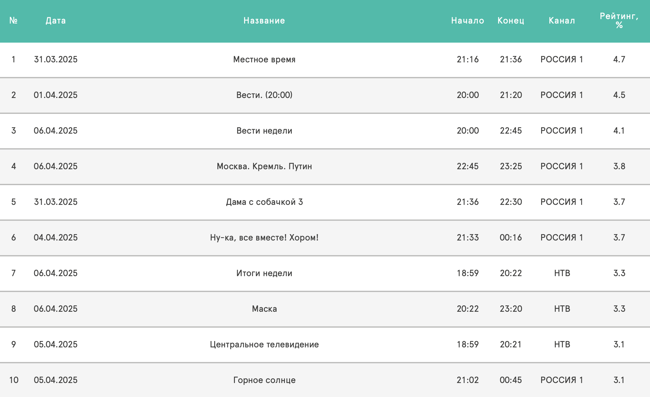Click the start time 21:33
Viewport: 650px width, 397px height.
click(468, 238)
